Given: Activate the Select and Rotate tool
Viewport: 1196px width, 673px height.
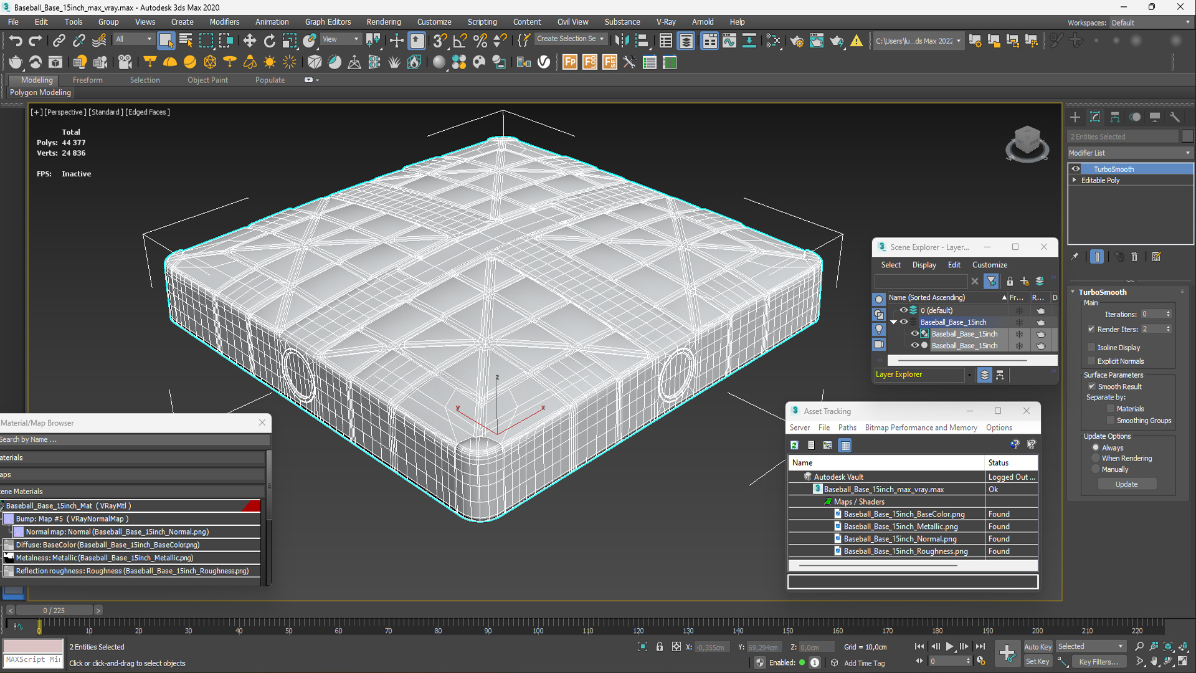Looking at the screenshot, I should (269, 41).
